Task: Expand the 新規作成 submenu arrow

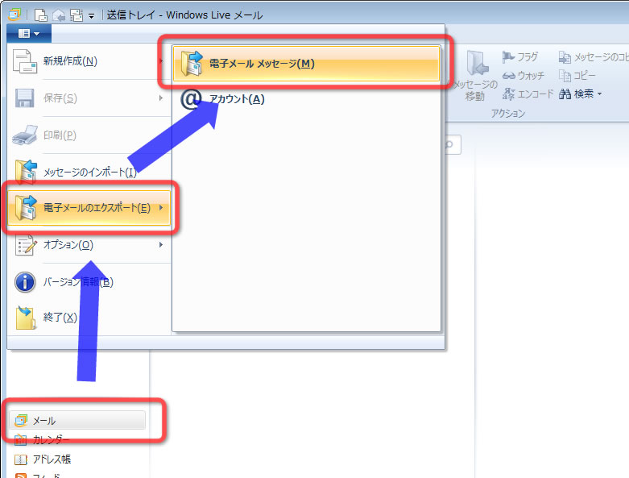Action: (161, 61)
